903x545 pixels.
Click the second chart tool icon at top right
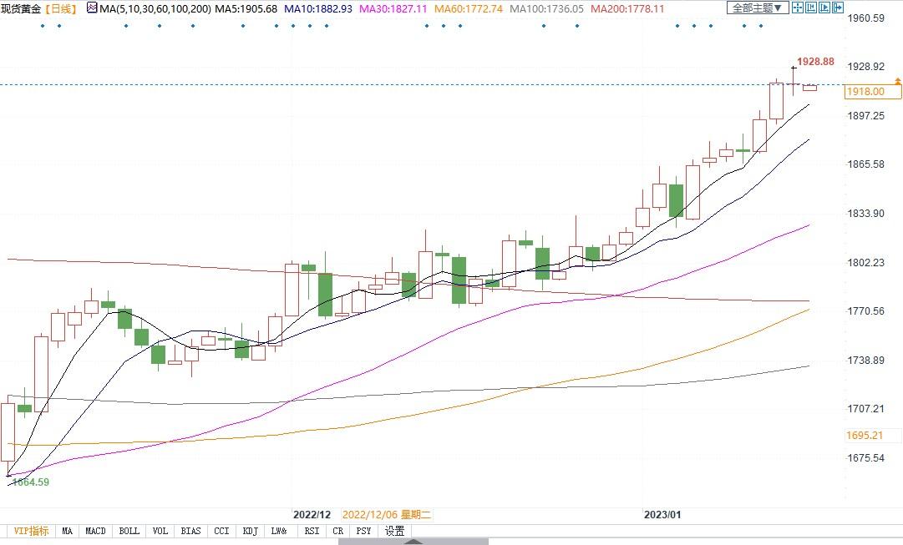[x=813, y=8]
